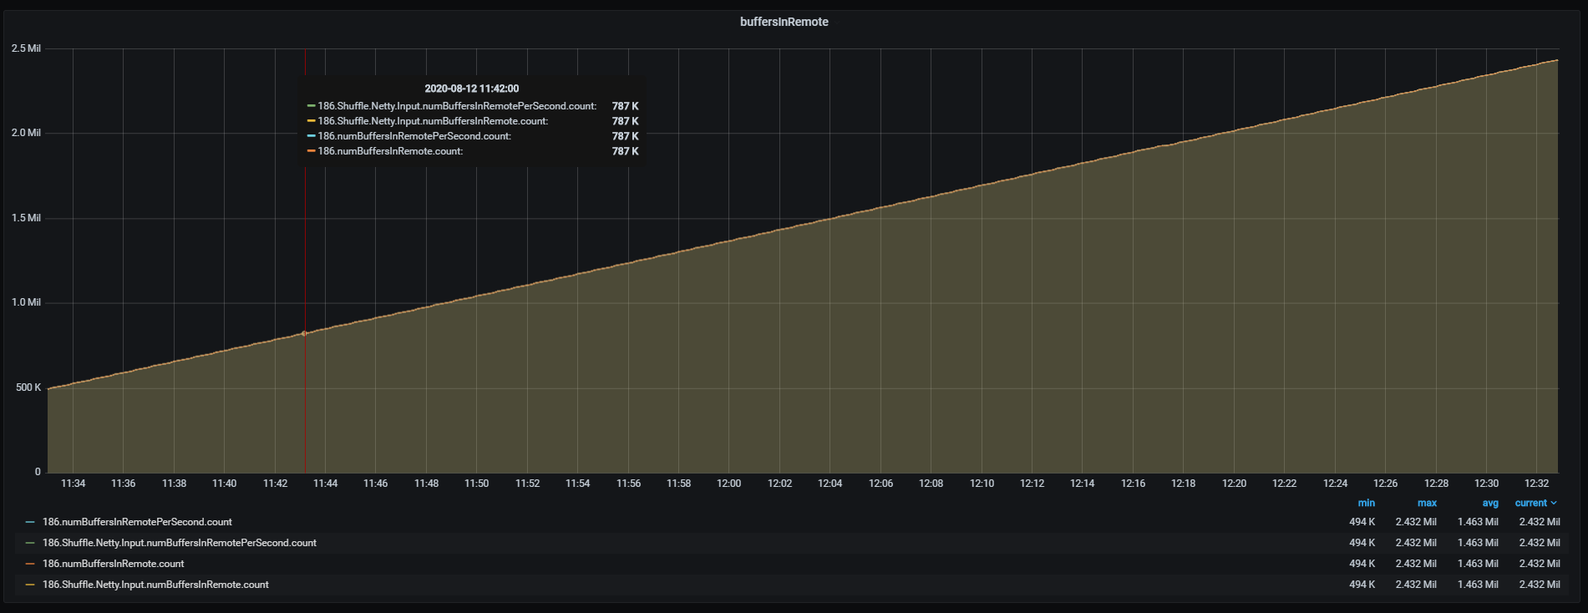Click the sort chevron beside current
The height and width of the screenshot is (613, 1588).
(x=1554, y=503)
